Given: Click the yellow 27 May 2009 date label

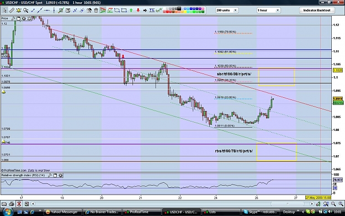Looking at the screenshot, I should point(318,198).
